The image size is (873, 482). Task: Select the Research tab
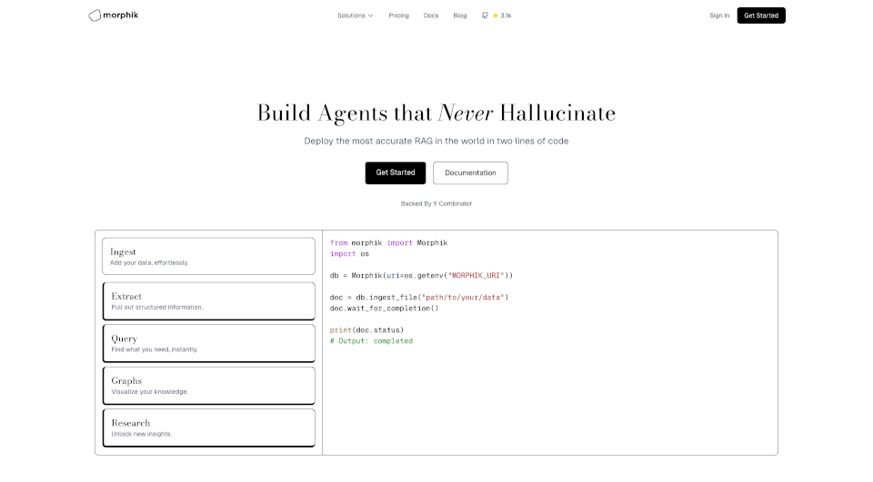[209, 428]
